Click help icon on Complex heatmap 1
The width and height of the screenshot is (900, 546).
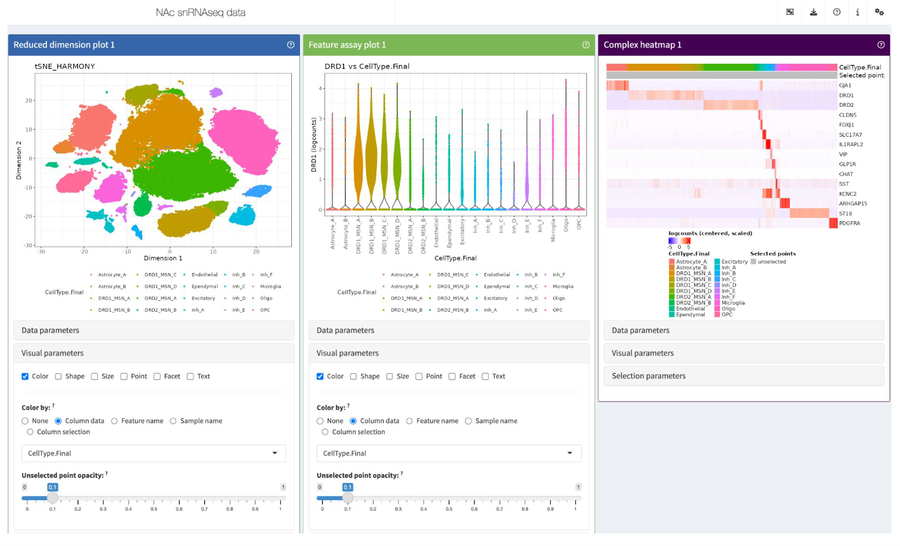point(881,45)
